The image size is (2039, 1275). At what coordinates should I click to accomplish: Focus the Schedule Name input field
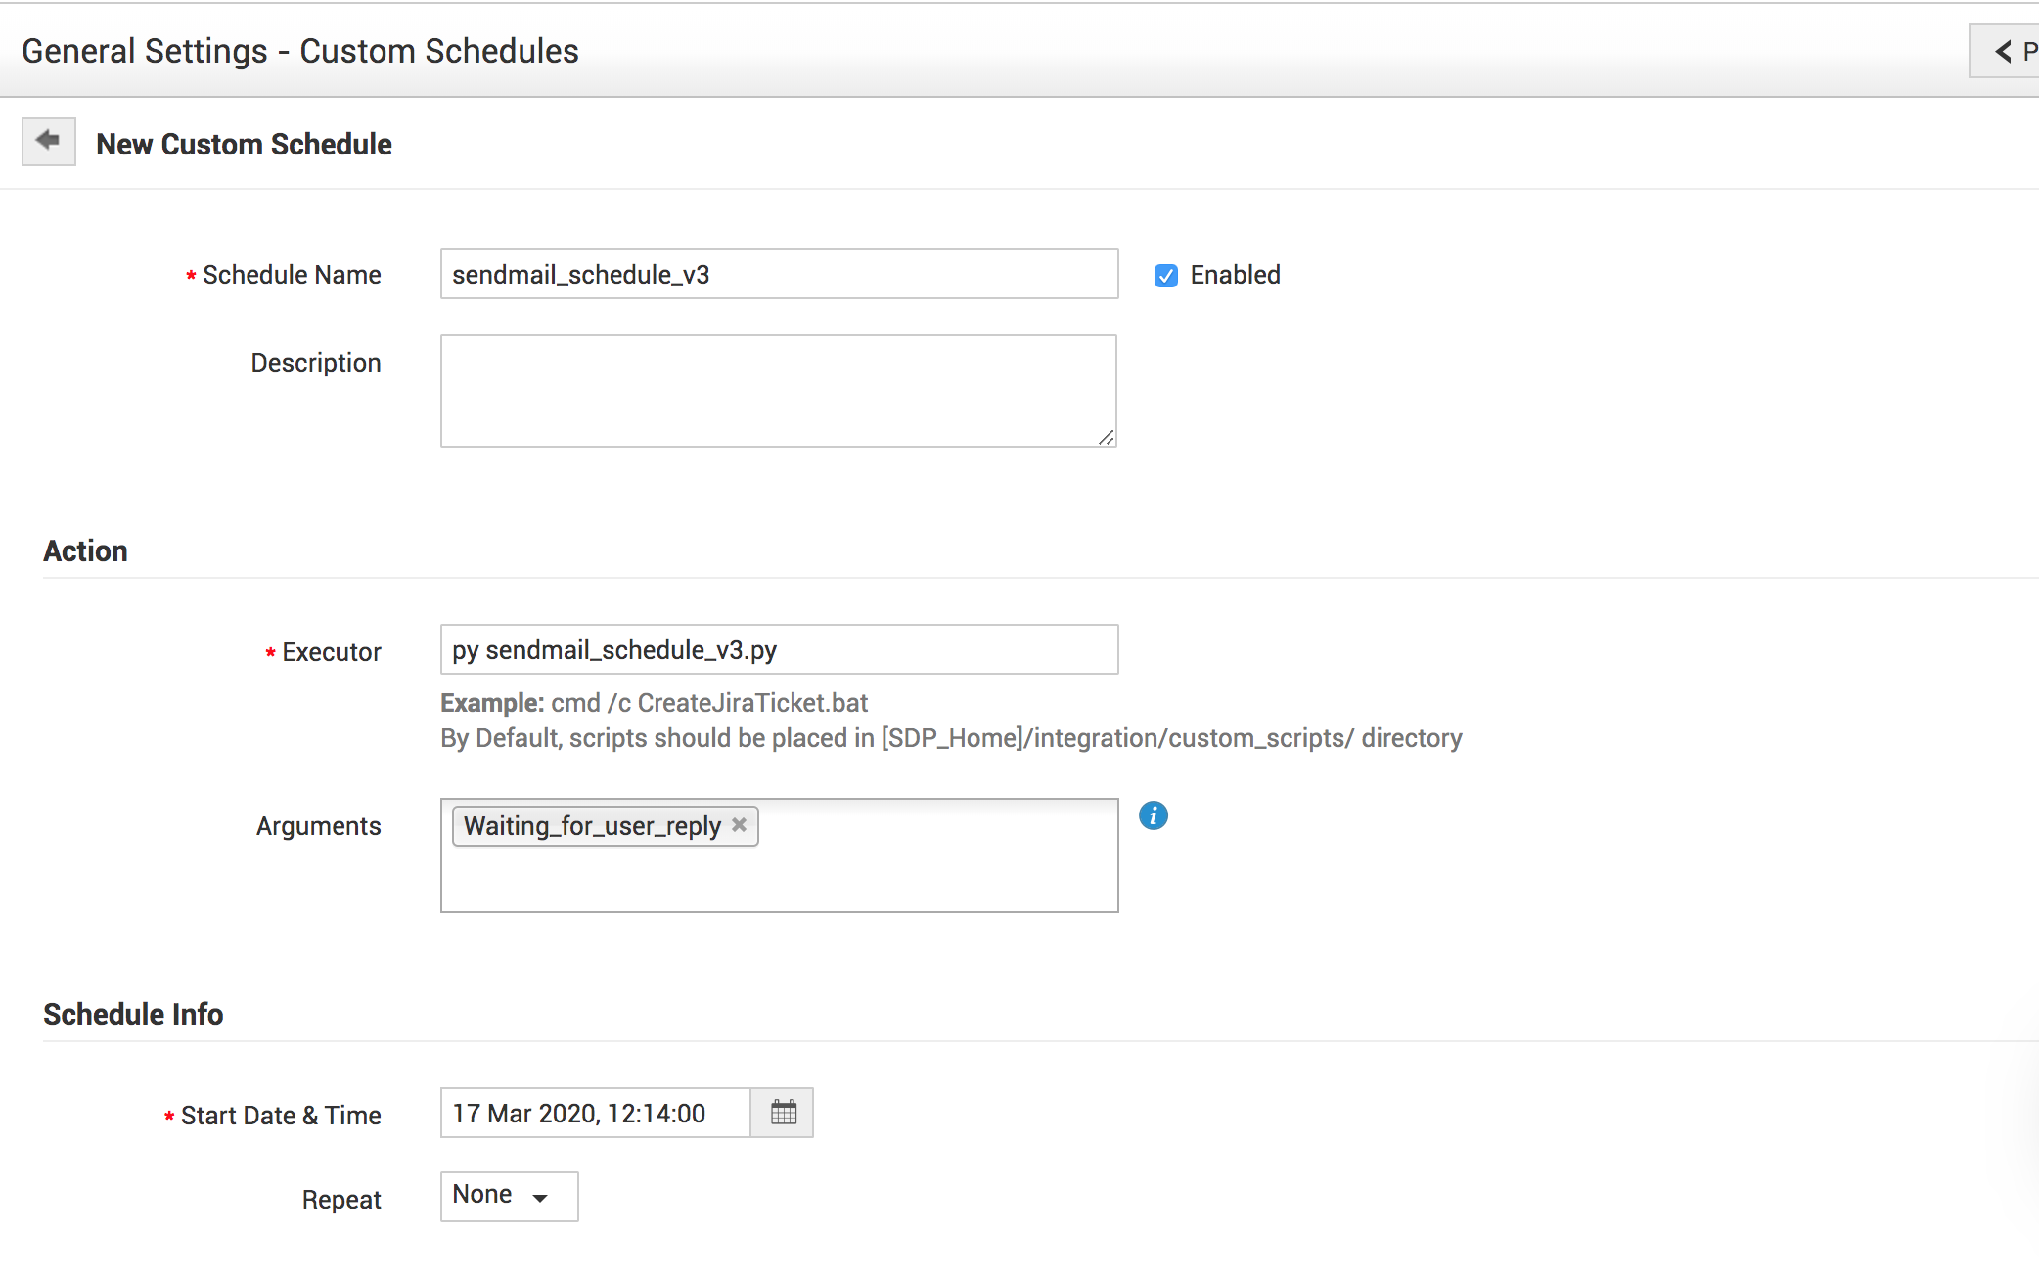coord(778,275)
